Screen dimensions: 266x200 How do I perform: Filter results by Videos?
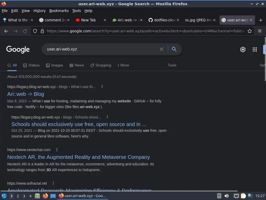click(x=31, y=65)
